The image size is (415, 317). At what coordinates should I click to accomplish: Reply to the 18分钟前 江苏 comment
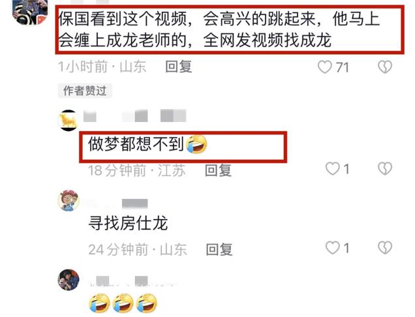[x=219, y=170]
